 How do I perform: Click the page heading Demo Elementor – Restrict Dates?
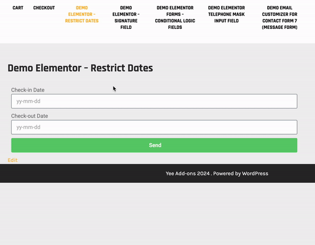coord(80,68)
